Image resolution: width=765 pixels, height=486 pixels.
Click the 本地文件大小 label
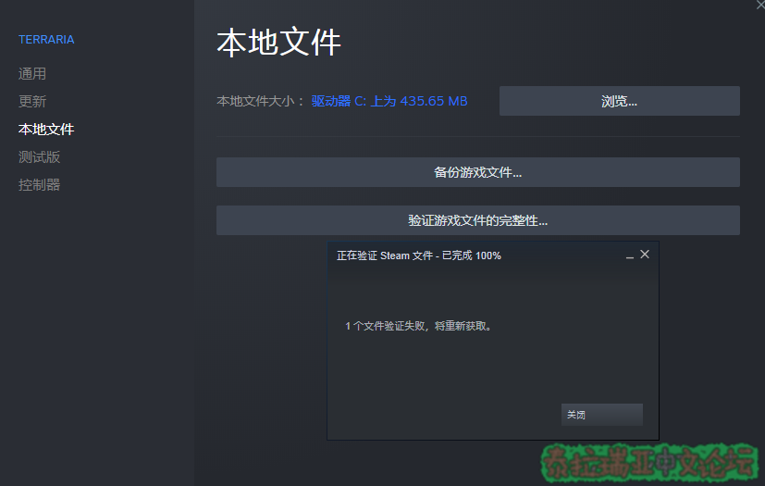click(x=261, y=101)
